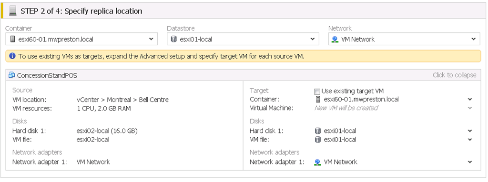The image size is (488, 182).
Task: Enable Use existing target VM checkbox
Action: click(x=317, y=91)
